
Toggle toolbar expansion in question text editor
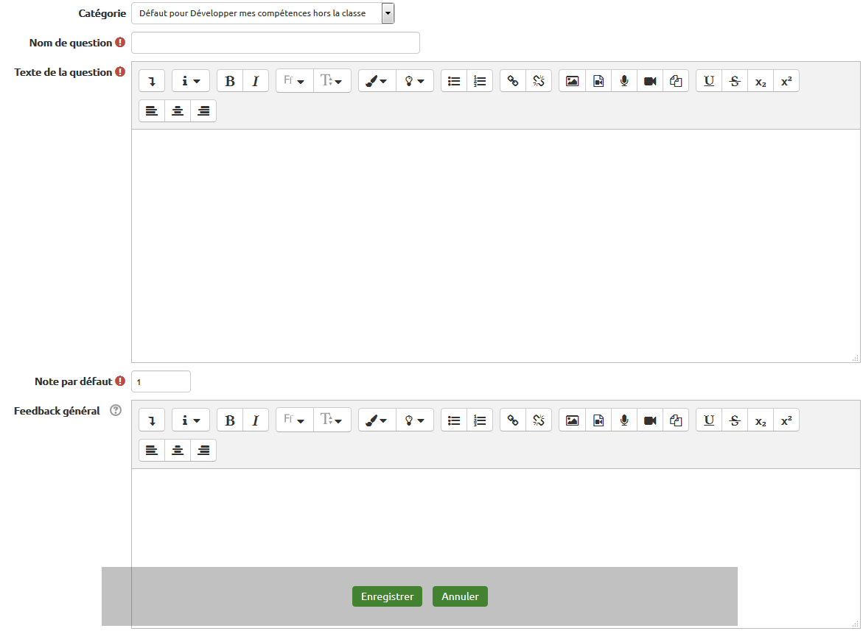[152, 82]
